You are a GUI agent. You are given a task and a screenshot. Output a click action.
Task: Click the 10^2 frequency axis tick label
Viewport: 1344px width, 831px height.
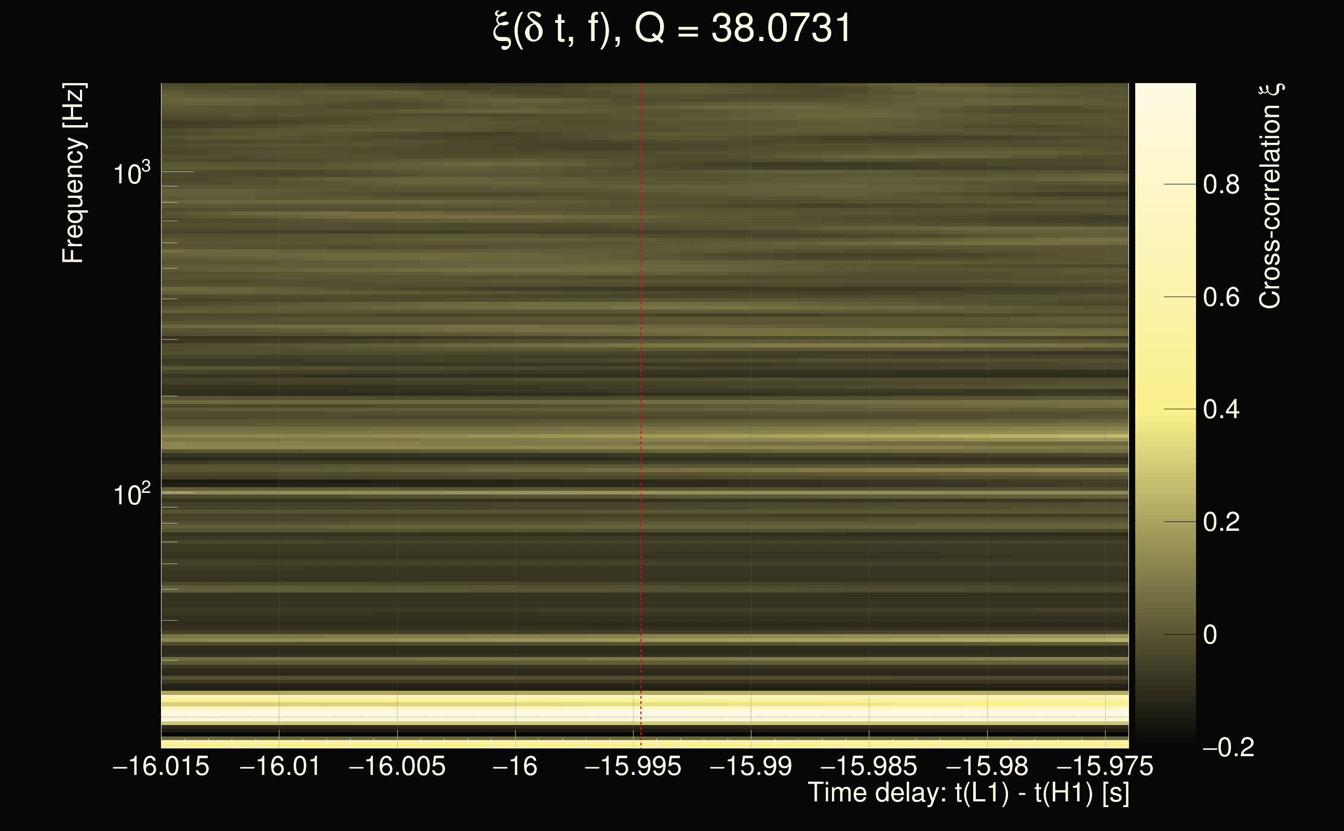(x=131, y=494)
